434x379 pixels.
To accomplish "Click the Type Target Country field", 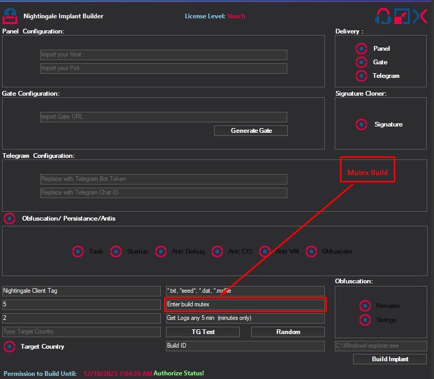I will pos(81,332).
